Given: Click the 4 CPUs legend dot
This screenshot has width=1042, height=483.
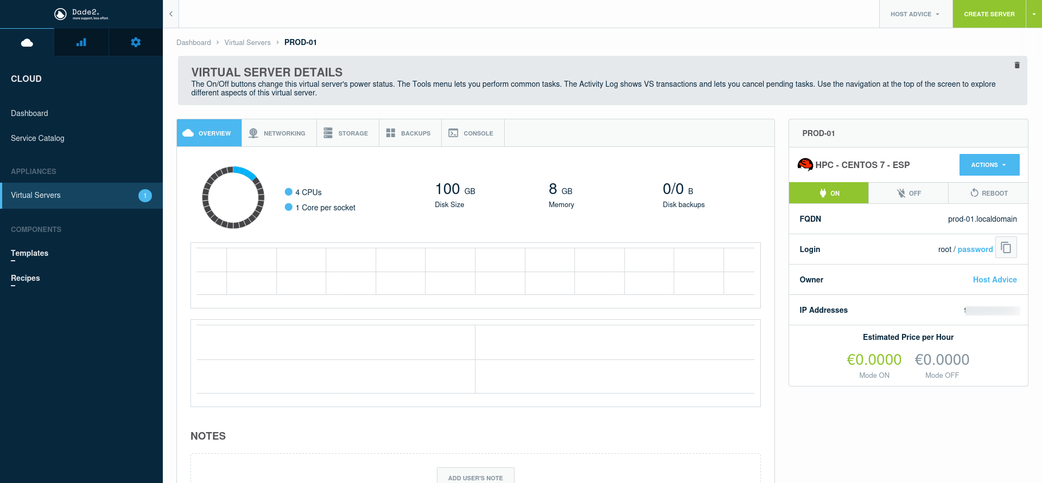Looking at the screenshot, I should (x=289, y=192).
